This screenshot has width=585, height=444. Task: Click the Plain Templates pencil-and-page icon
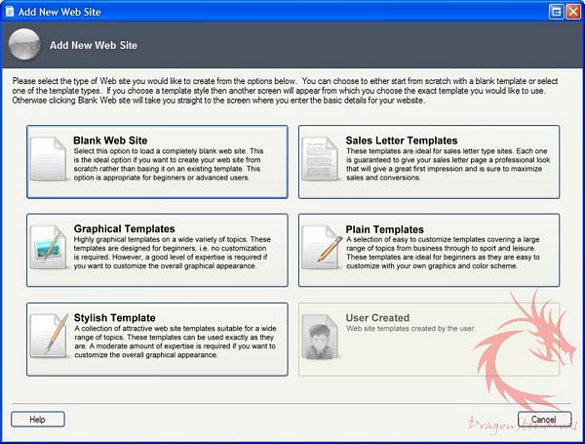(x=321, y=249)
